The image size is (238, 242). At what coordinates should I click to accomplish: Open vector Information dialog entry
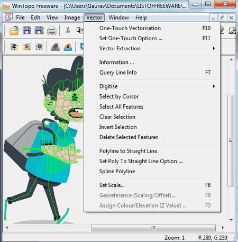point(152,62)
